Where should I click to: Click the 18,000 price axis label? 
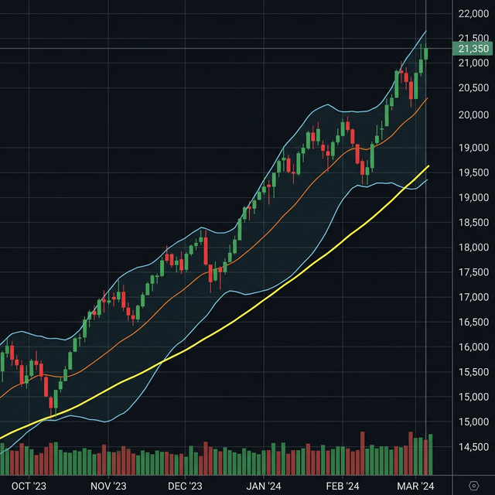click(x=473, y=247)
